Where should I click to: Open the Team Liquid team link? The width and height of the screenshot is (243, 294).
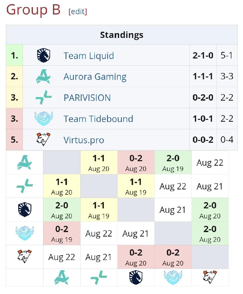pos(89,56)
